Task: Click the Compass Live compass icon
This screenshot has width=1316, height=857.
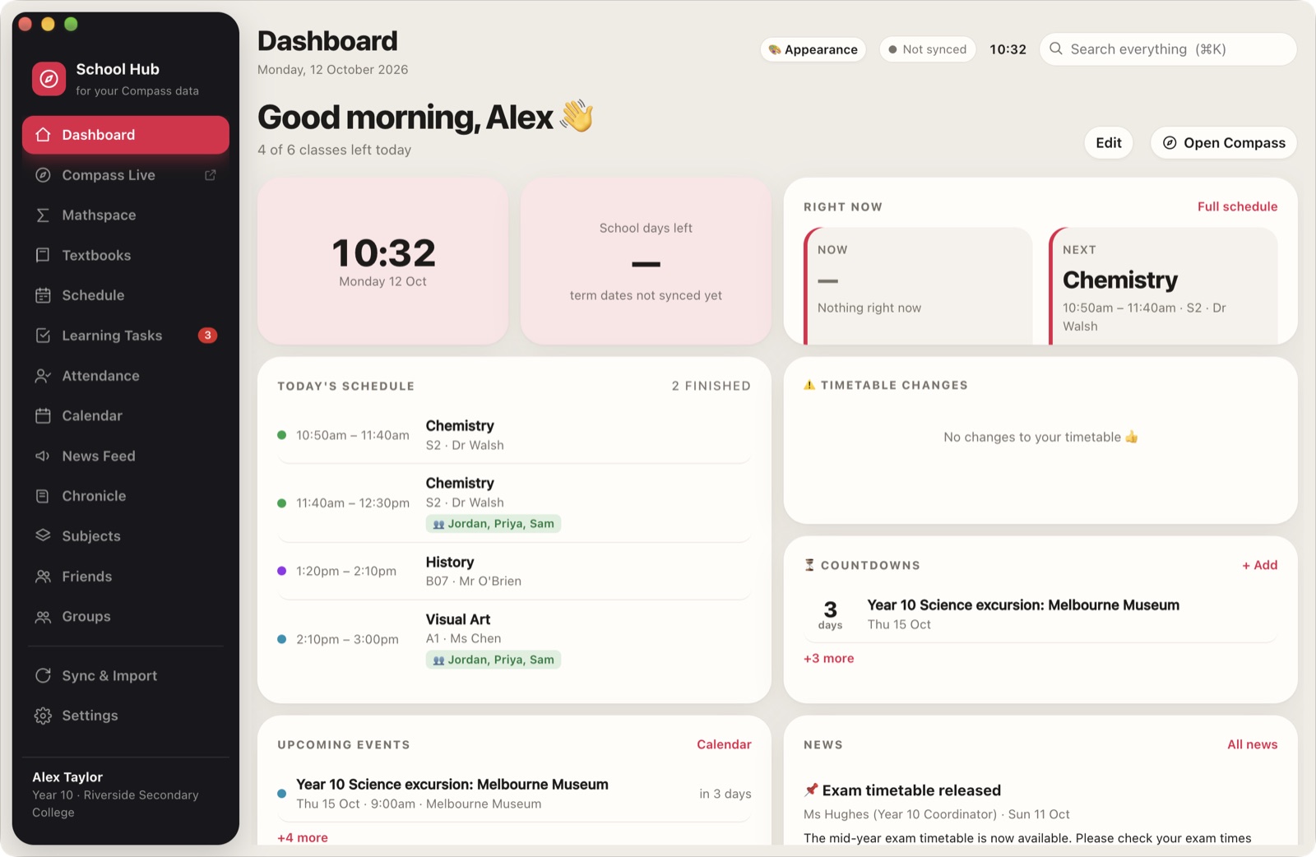Action: tap(44, 175)
